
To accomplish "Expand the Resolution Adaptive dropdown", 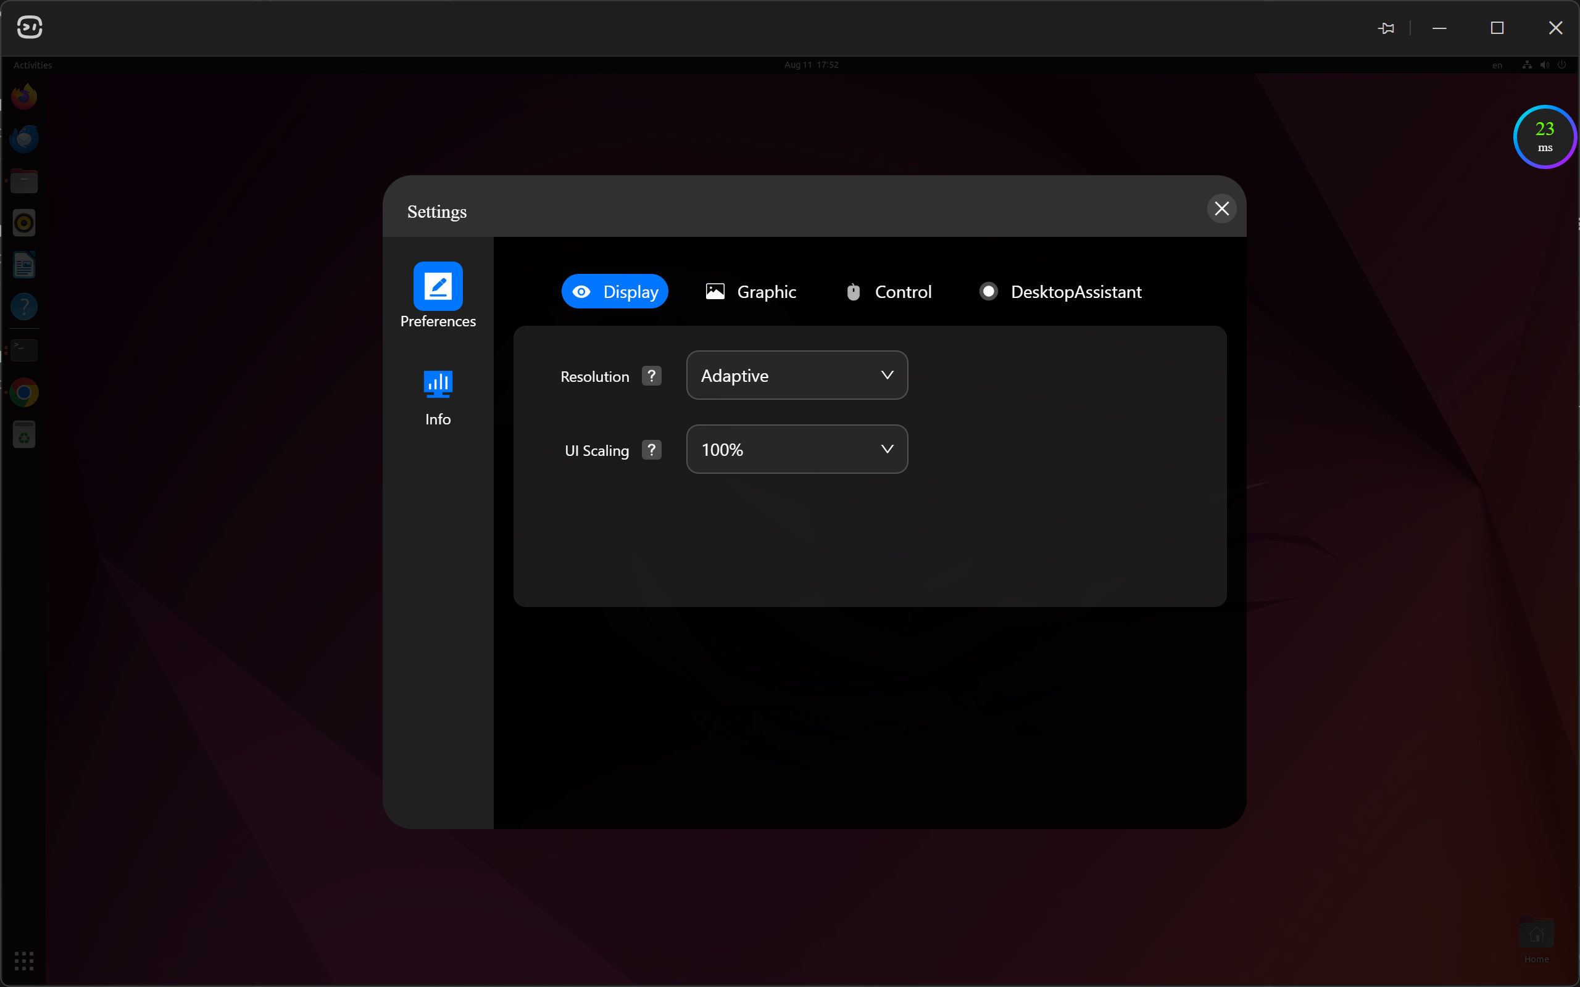I will 797,375.
